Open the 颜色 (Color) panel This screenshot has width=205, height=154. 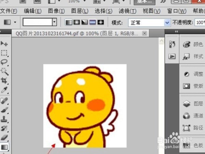click(193, 44)
